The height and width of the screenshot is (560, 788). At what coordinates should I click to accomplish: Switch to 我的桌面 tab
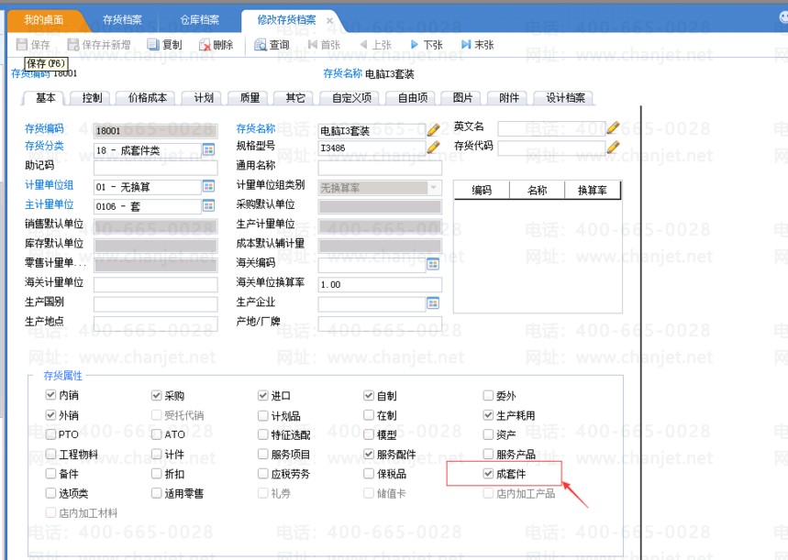(x=44, y=19)
